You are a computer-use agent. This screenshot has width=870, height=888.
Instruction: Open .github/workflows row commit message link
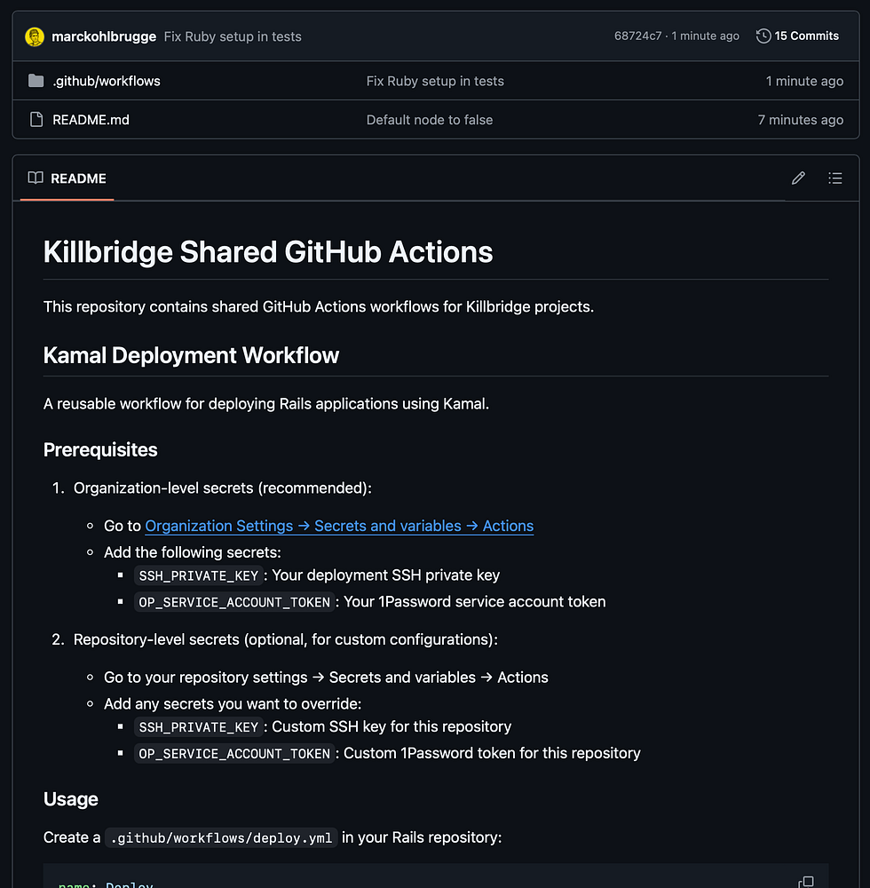coord(435,81)
